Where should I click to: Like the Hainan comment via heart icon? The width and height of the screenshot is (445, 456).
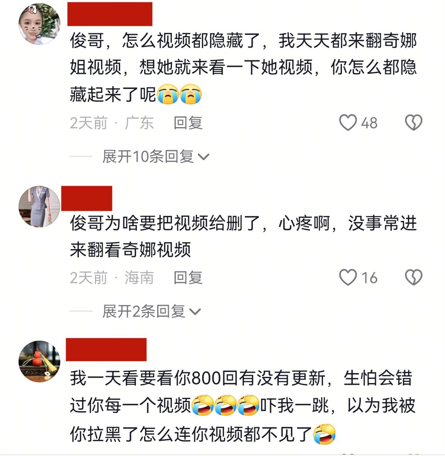(x=348, y=277)
